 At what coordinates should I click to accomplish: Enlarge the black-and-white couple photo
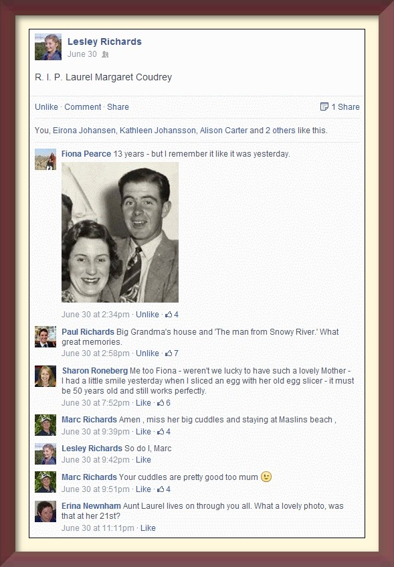pos(120,232)
